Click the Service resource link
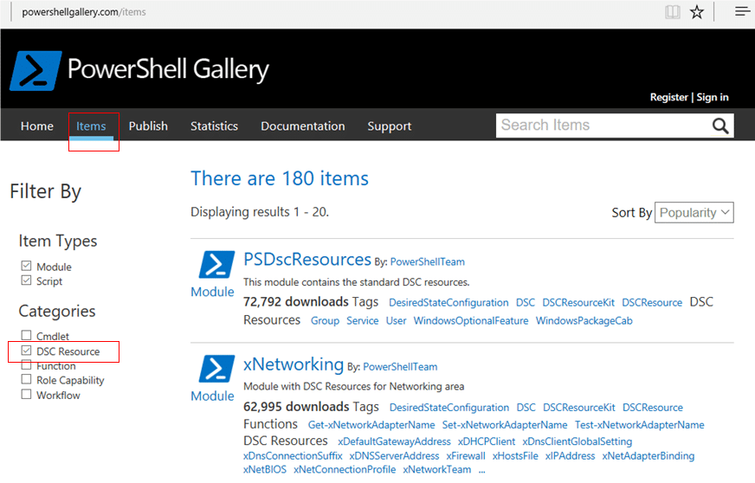Viewport: 755px width, 483px height. pyautogui.click(x=363, y=321)
